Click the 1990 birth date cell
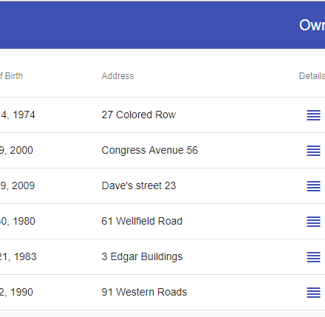 (16, 292)
